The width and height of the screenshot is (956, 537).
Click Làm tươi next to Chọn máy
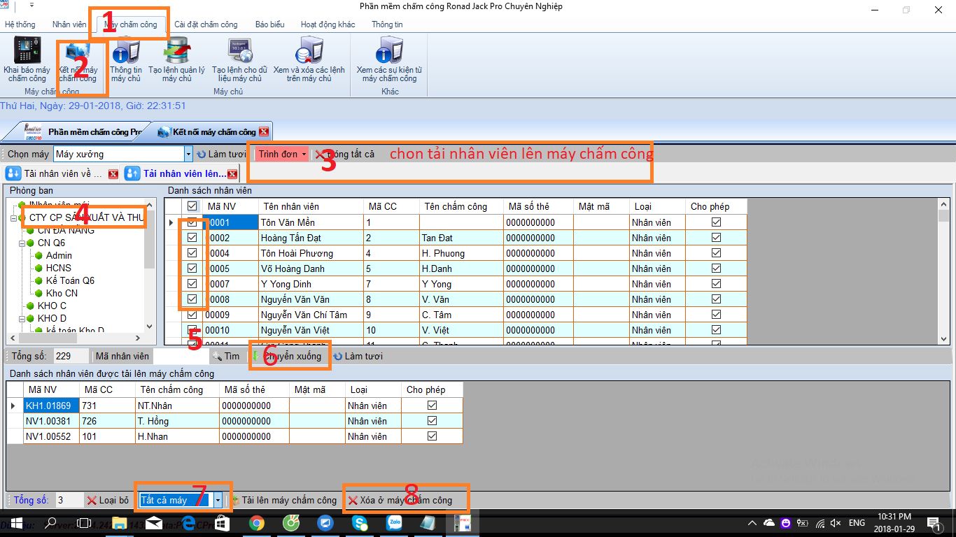(221, 154)
